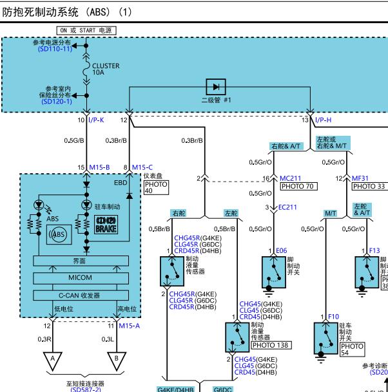This screenshot has width=388, height=392.
Task: Click the '0.3L' wire label
Action: click(108, 339)
